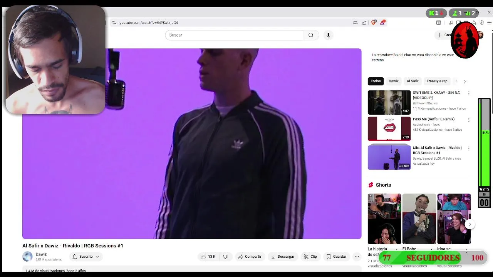Open more actions ellipsis under video
493x277 pixels.
tap(357, 257)
